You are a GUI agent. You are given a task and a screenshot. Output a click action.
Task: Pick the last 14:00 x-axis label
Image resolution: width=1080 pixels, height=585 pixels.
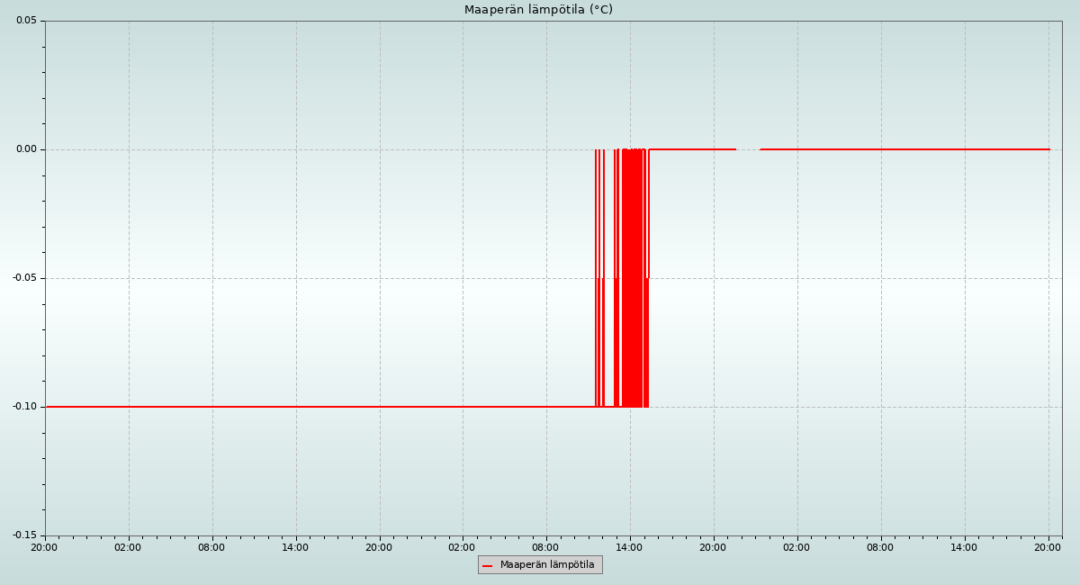(x=964, y=547)
